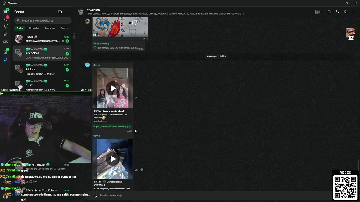The width and height of the screenshot is (360, 202).
Task: Click the unread badge on PUCHI chat
Action: pyautogui.click(x=67, y=41)
